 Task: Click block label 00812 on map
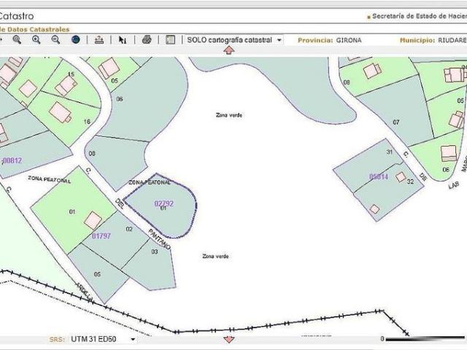12,160
